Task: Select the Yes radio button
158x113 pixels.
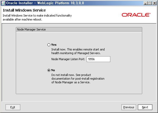Action: click(x=49, y=45)
